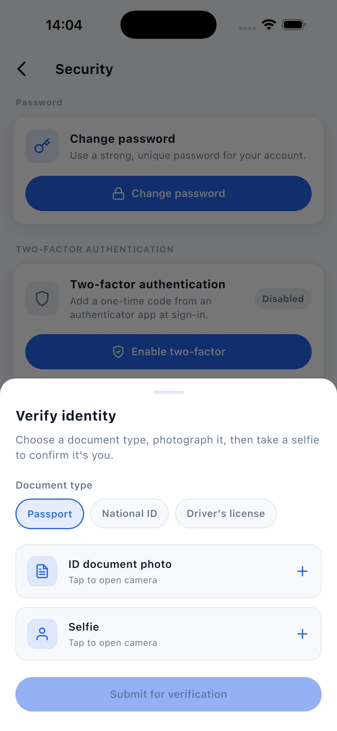Image resolution: width=337 pixels, height=731 pixels.
Task: Click the plus icon for ID document photo
Action: 302,571
